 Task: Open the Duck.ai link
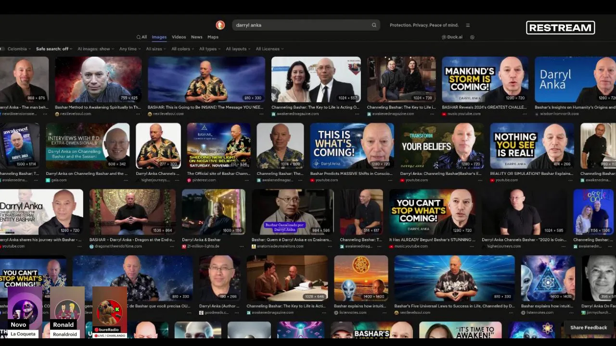452,37
